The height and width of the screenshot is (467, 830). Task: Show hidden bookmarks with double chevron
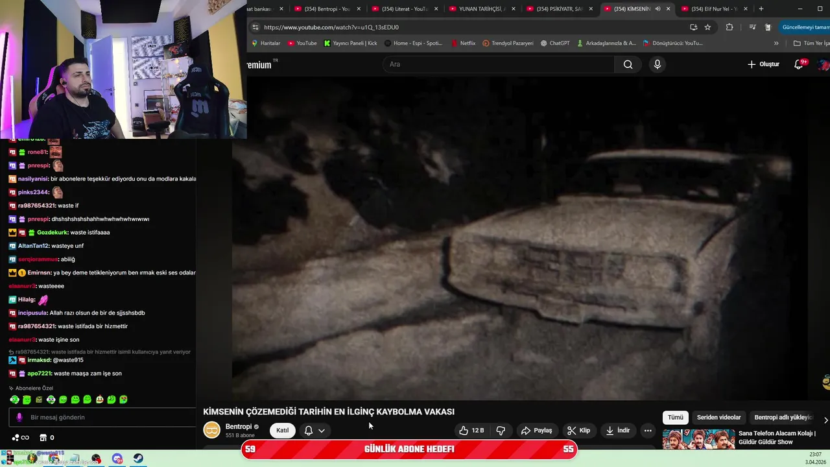(776, 43)
